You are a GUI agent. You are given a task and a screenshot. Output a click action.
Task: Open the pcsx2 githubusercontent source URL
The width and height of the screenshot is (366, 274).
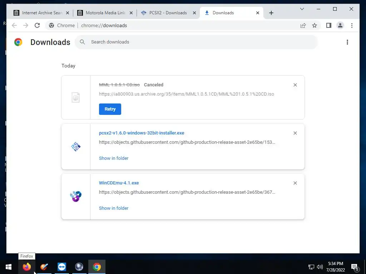point(187,142)
